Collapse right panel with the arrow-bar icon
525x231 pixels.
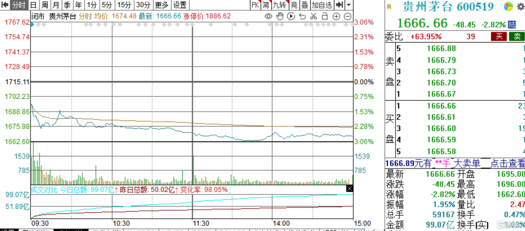point(339,5)
